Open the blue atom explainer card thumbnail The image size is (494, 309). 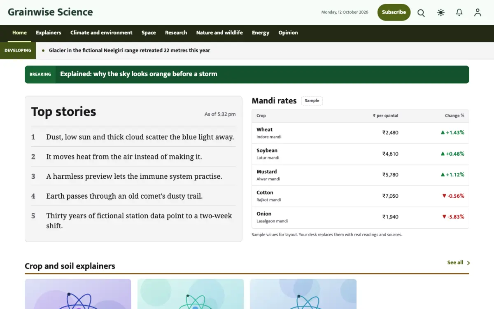point(303,294)
